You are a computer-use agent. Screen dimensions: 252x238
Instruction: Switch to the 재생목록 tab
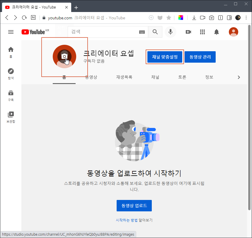click(x=124, y=77)
